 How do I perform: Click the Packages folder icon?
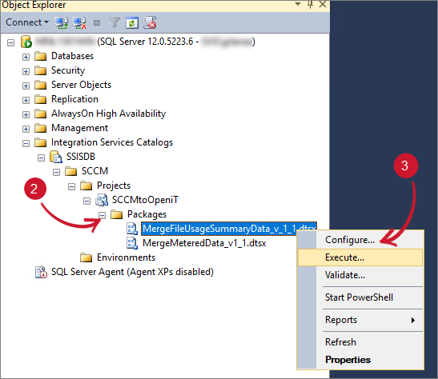coord(116,214)
